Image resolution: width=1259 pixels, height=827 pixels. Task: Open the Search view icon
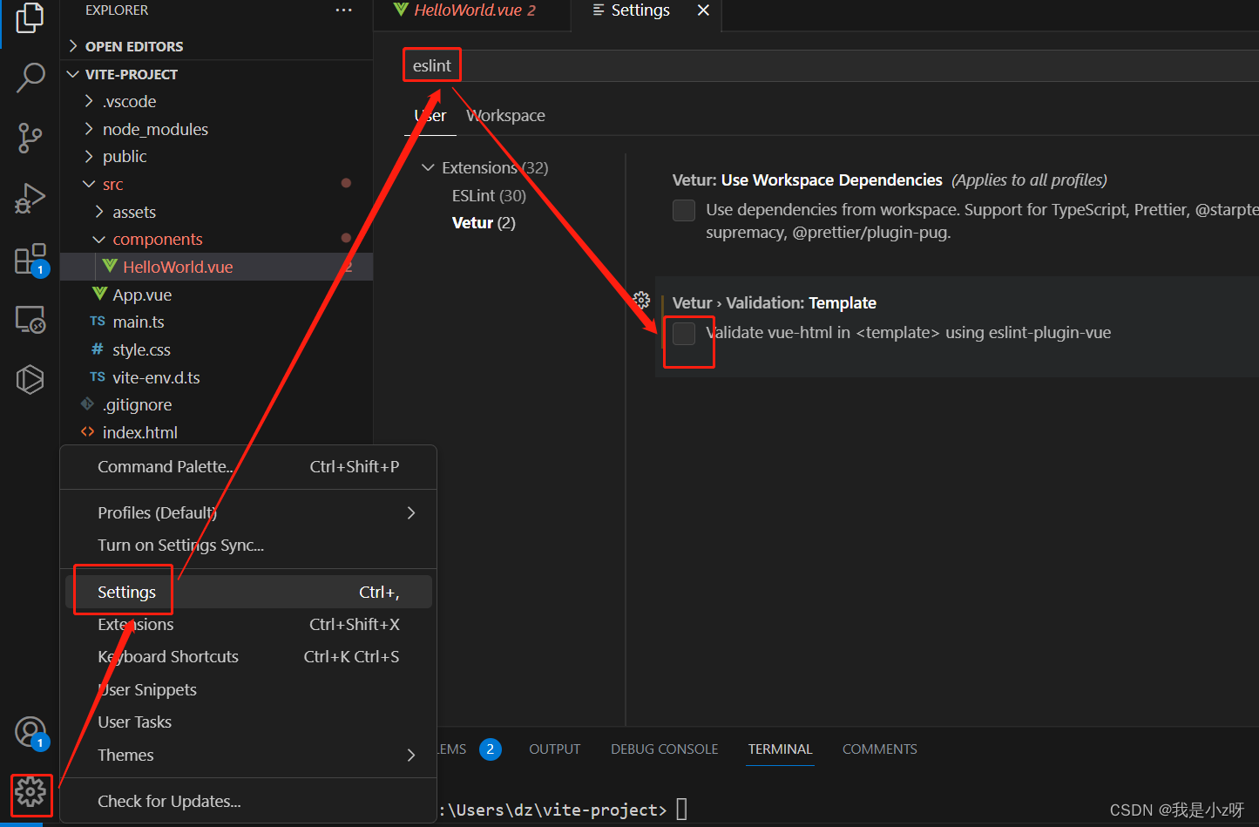pyautogui.click(x=30, y=78)
